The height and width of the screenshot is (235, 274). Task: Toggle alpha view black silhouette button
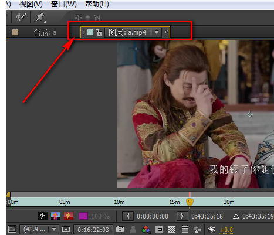click(42, 216)
